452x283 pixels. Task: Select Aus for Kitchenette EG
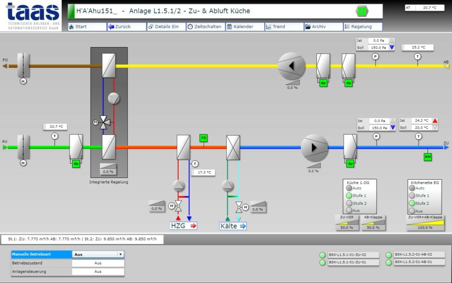(412, 211)
